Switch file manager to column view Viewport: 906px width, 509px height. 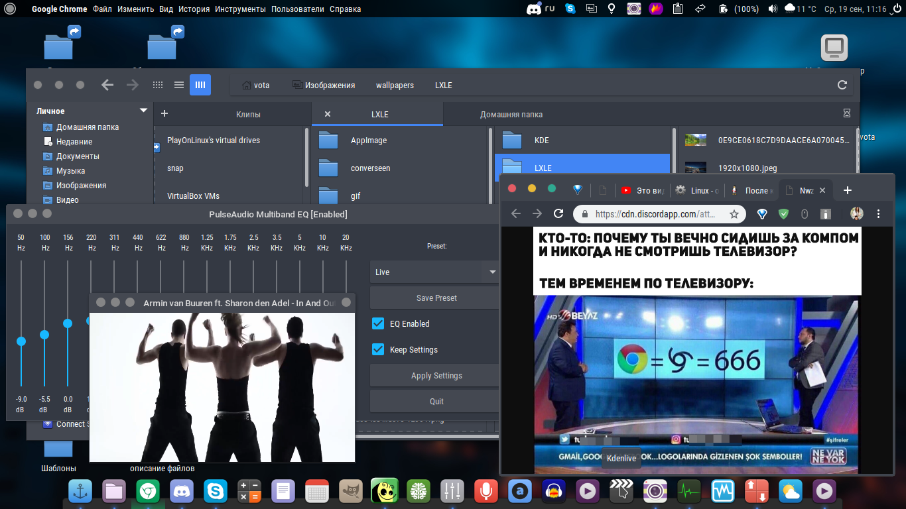(200, 85)
